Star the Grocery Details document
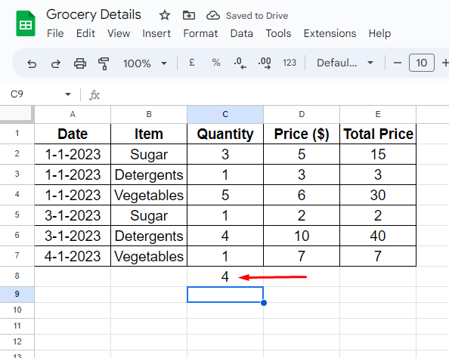This screenshot has width=449, height=358. [165, 15]
